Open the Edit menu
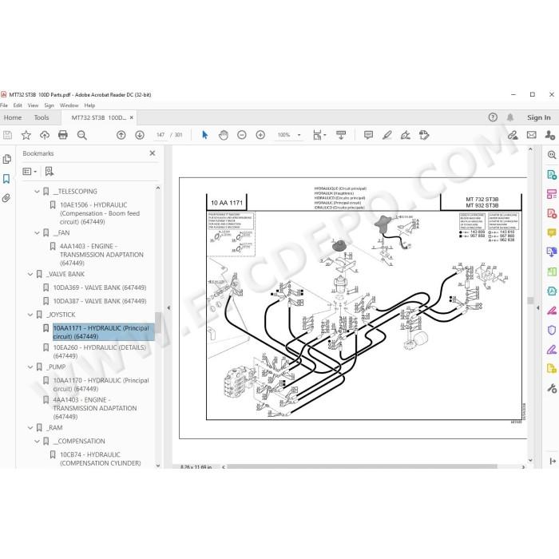This screenshot has height=559, width=559. (18, 105)
